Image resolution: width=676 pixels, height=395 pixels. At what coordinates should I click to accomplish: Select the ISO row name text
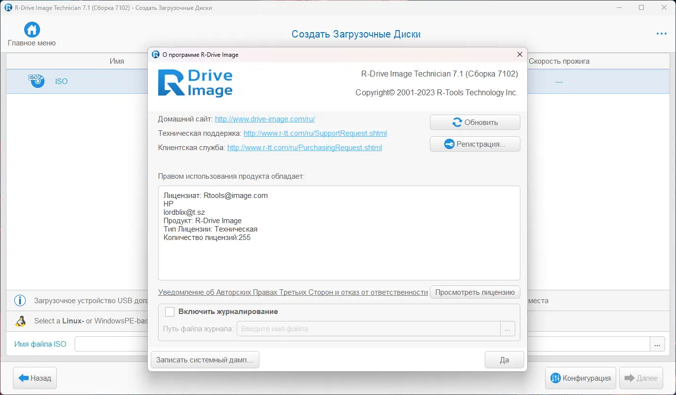[61, 81]
